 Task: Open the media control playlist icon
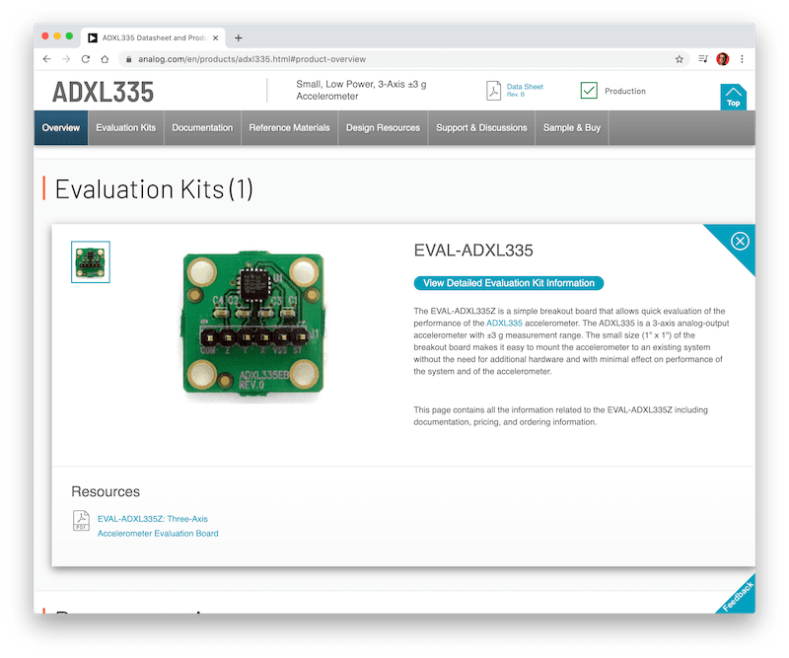pos(703,59)
